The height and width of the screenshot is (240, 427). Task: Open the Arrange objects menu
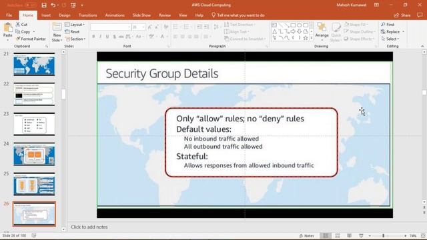[322, 31]
